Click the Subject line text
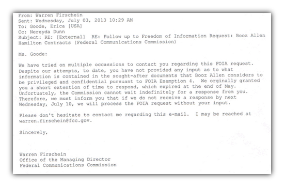 [x=141, y=39]
